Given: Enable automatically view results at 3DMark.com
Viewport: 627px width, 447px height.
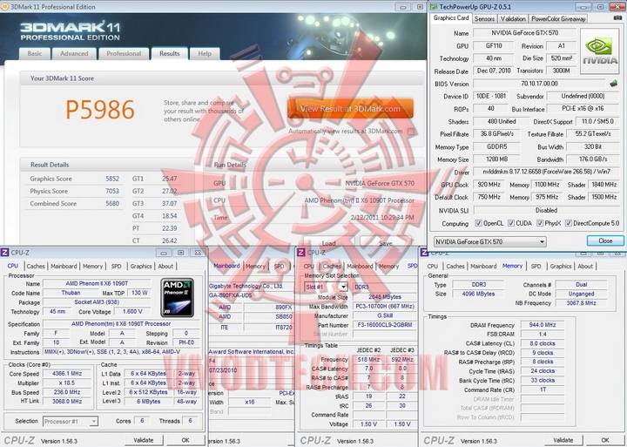Looking at the screenshot, I should (x=411, y=132).
